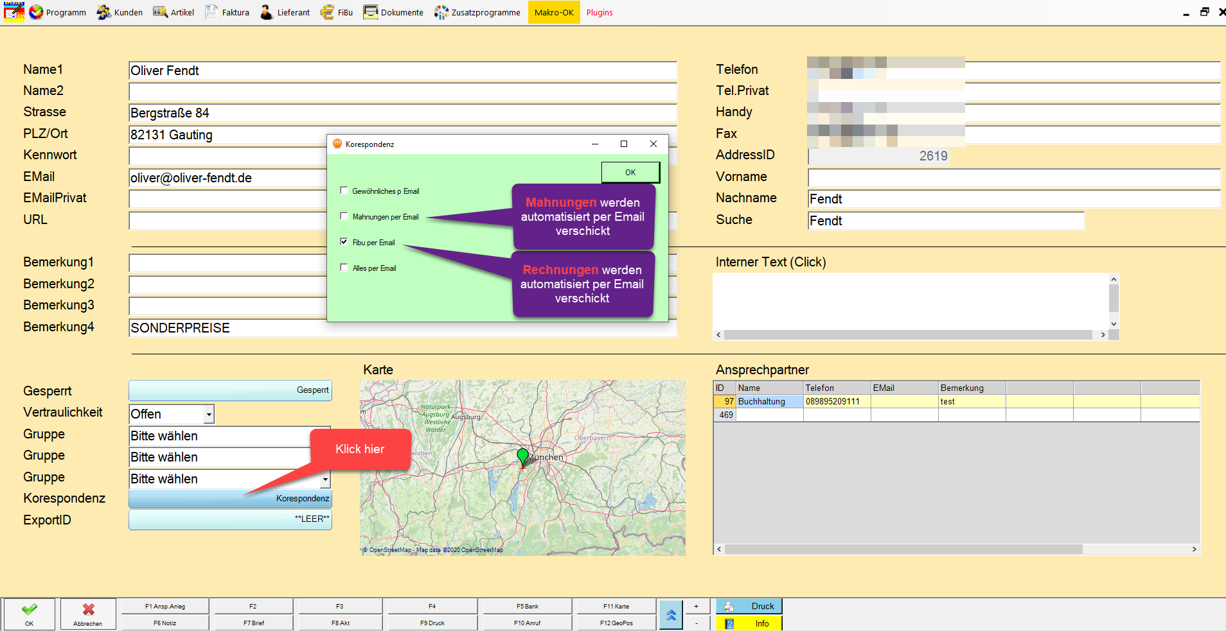Click the empty Name2 input field
This screenshot has height=631, width=1226.
(403, 92)
